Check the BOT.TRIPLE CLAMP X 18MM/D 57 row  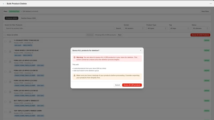click(5, 102)
